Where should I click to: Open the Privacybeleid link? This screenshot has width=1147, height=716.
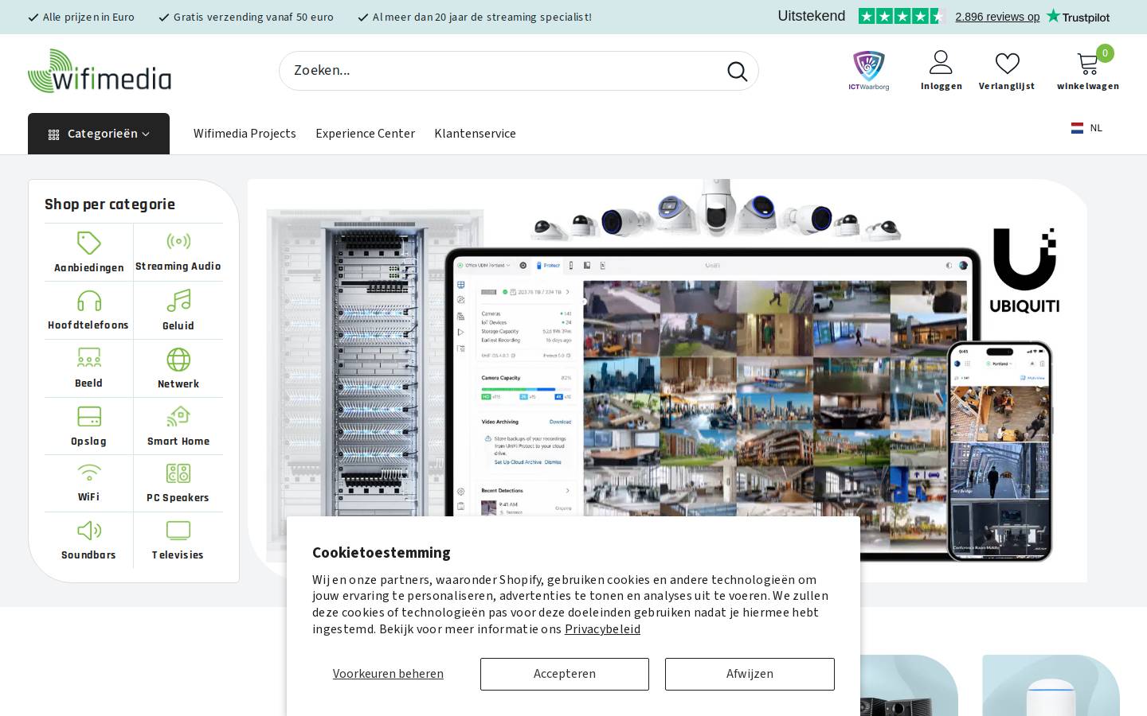pos(602,629)
